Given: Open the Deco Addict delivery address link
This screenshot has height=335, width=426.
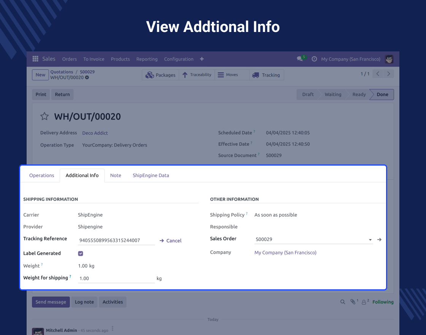Looking at the screenshot, I should pos(95,133).
